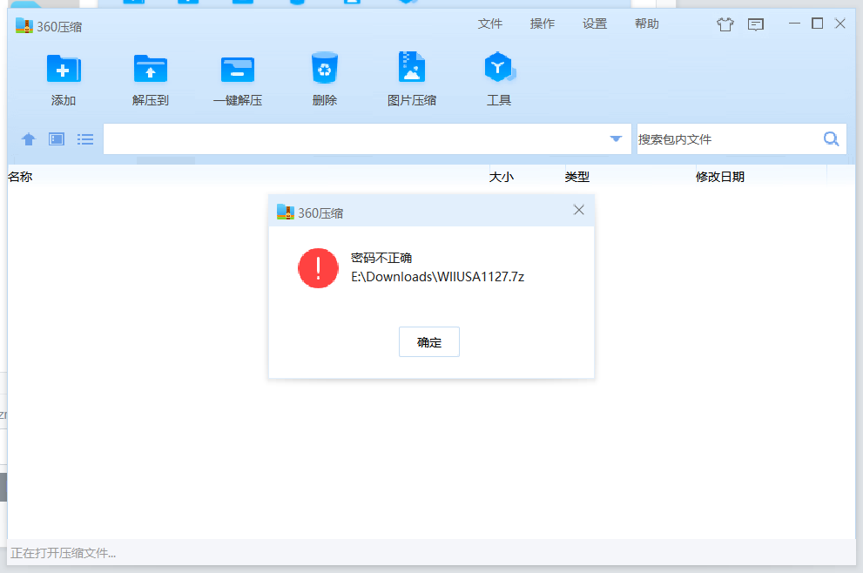
Task: Click the 搜索包内文件 search field
Action: click(x=727, y=139)
